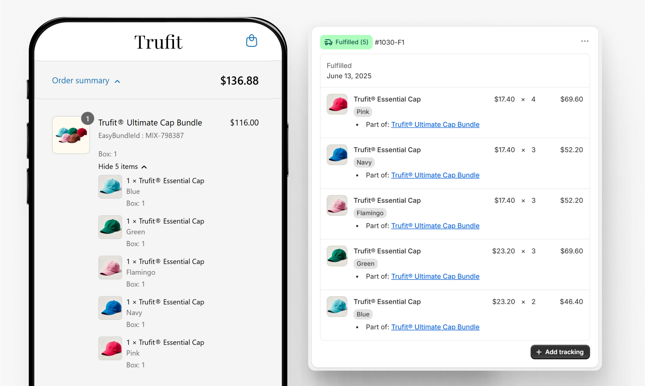Viewport: 645px width, 386px height.
Task: Select the Blue cap thumbnail in order summary
Action: [x=110, y=187]
